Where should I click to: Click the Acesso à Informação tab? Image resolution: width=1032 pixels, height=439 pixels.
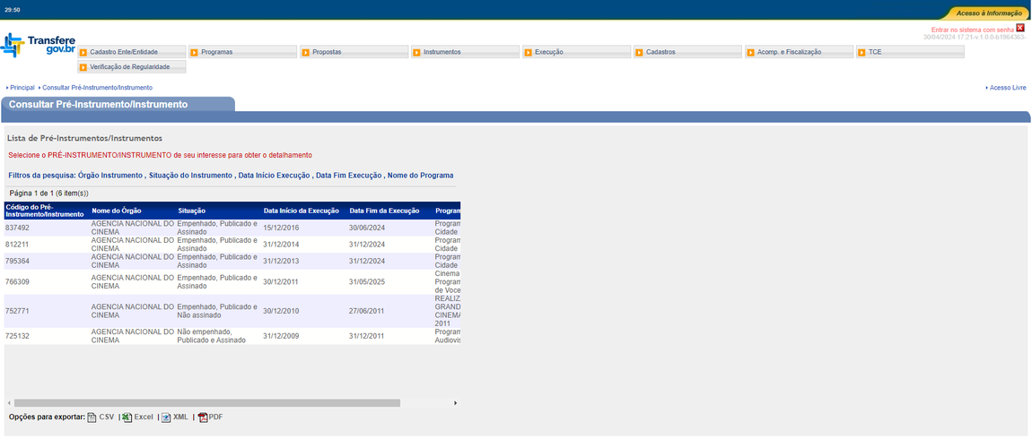point(988,13)
